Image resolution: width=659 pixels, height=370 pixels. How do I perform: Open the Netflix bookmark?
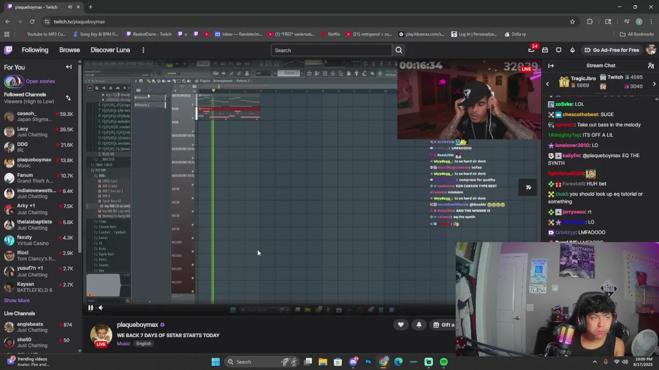[330, 34]
